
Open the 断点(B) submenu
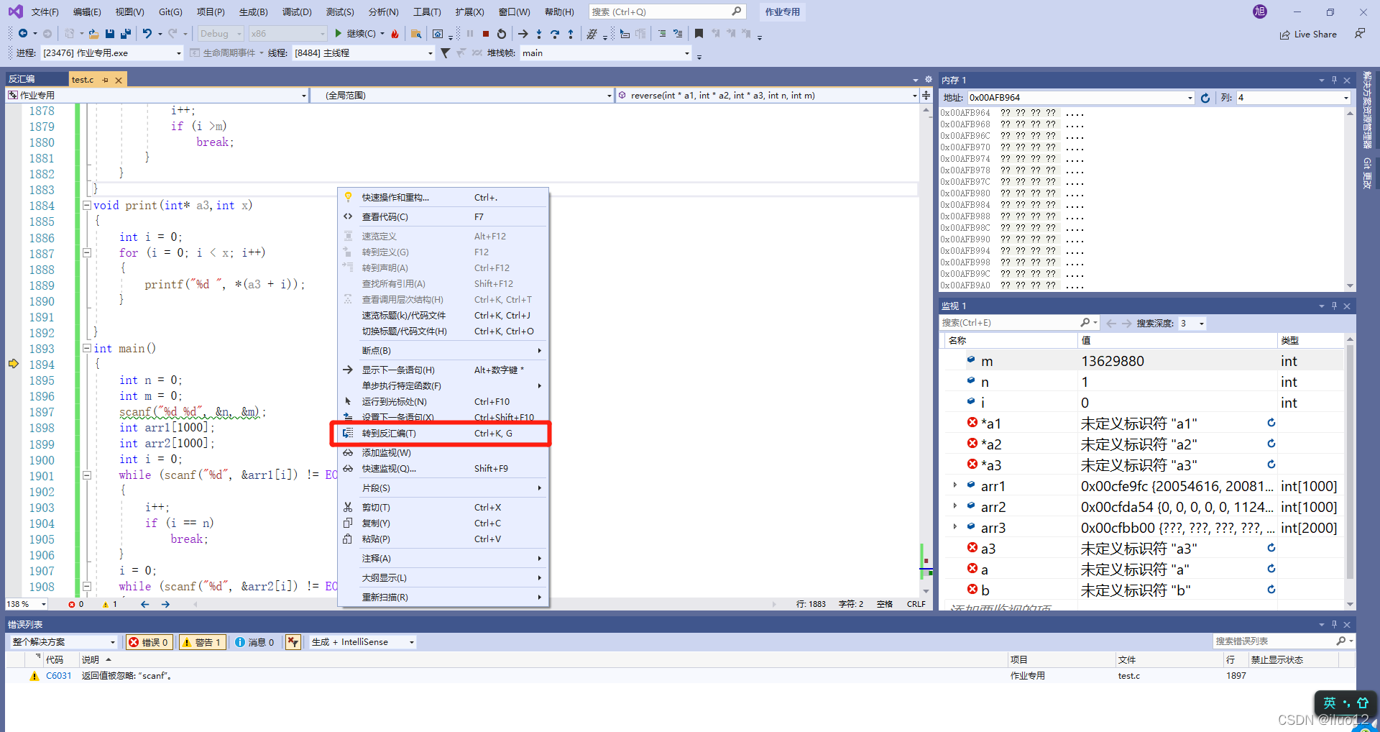[441, 351]
